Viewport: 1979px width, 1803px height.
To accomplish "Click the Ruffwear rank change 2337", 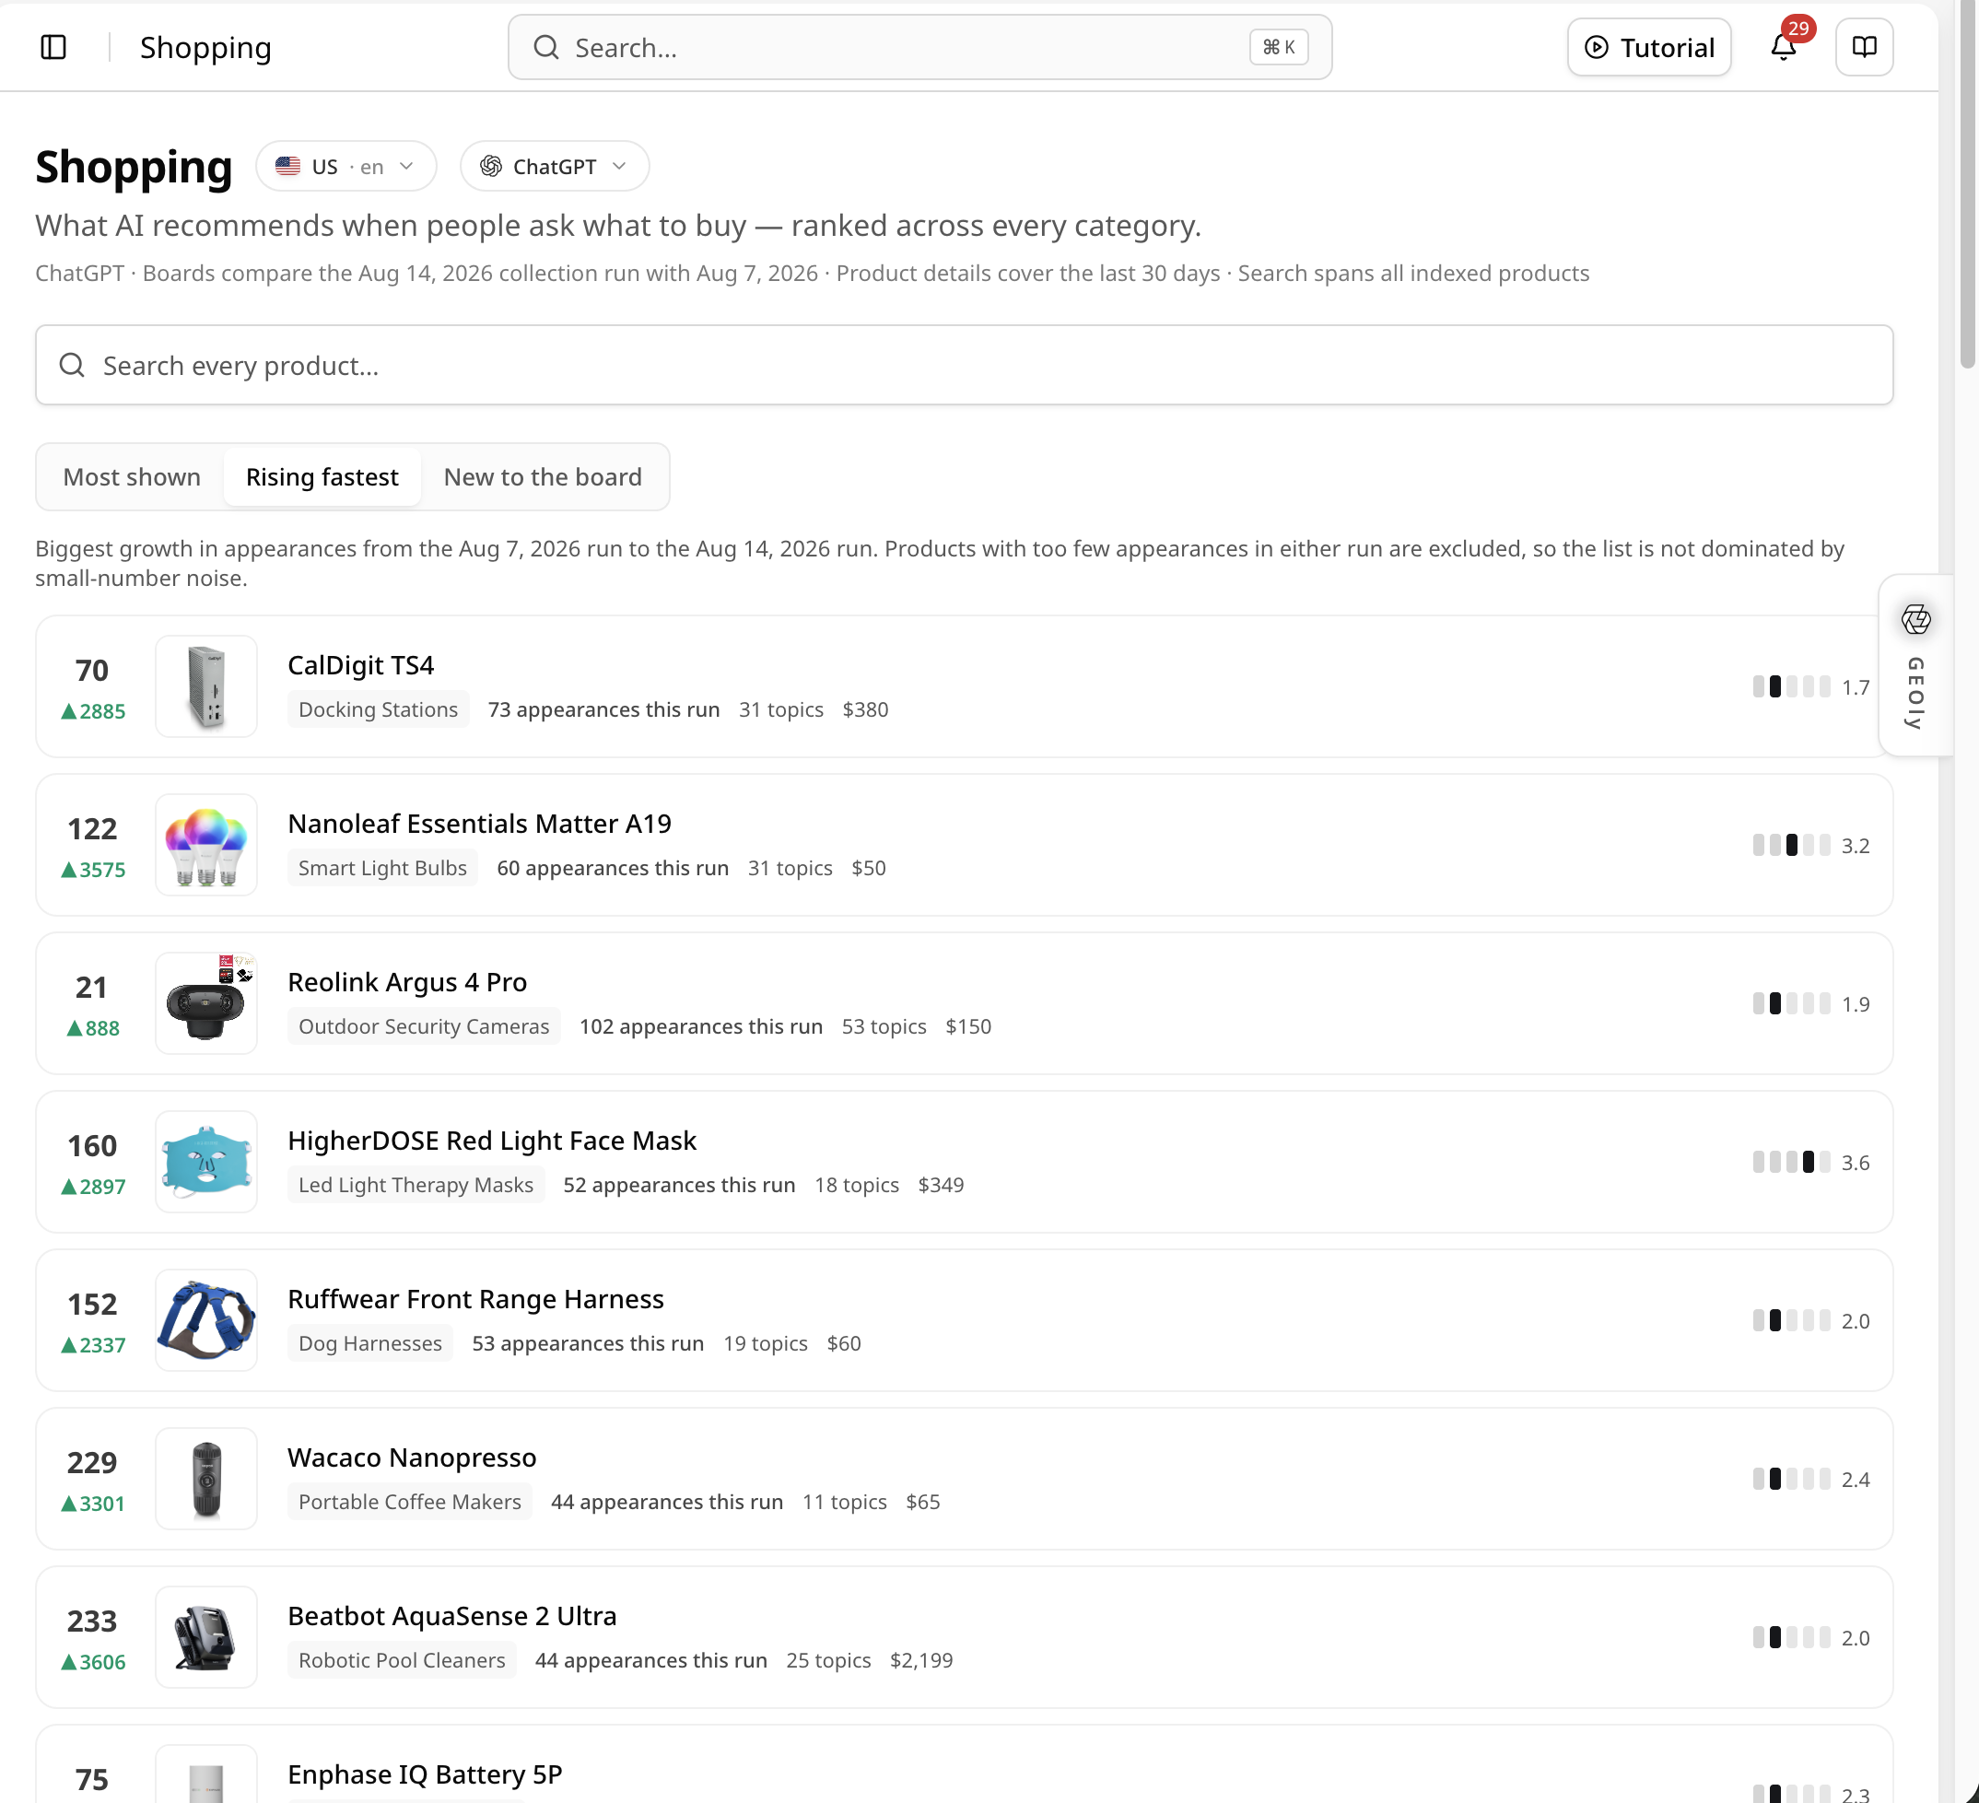I will 93,1344.
